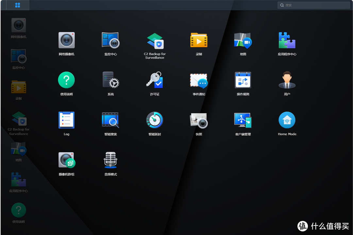Open 客户端管理 client management
Image resolution: width=353 pixels, height=235 pixels.
click(243, 120)
